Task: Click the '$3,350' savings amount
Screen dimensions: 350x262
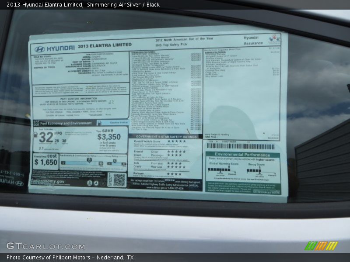Action: pyautogui.click(x=109, y=137)
